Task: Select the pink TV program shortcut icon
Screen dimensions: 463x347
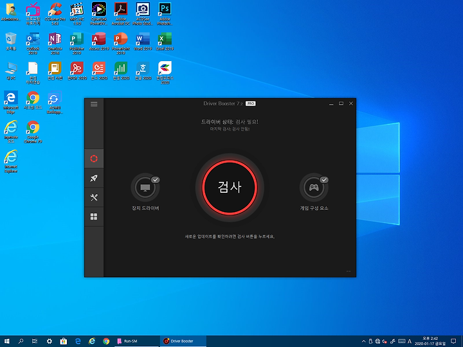Action: (x=33, y=13)
